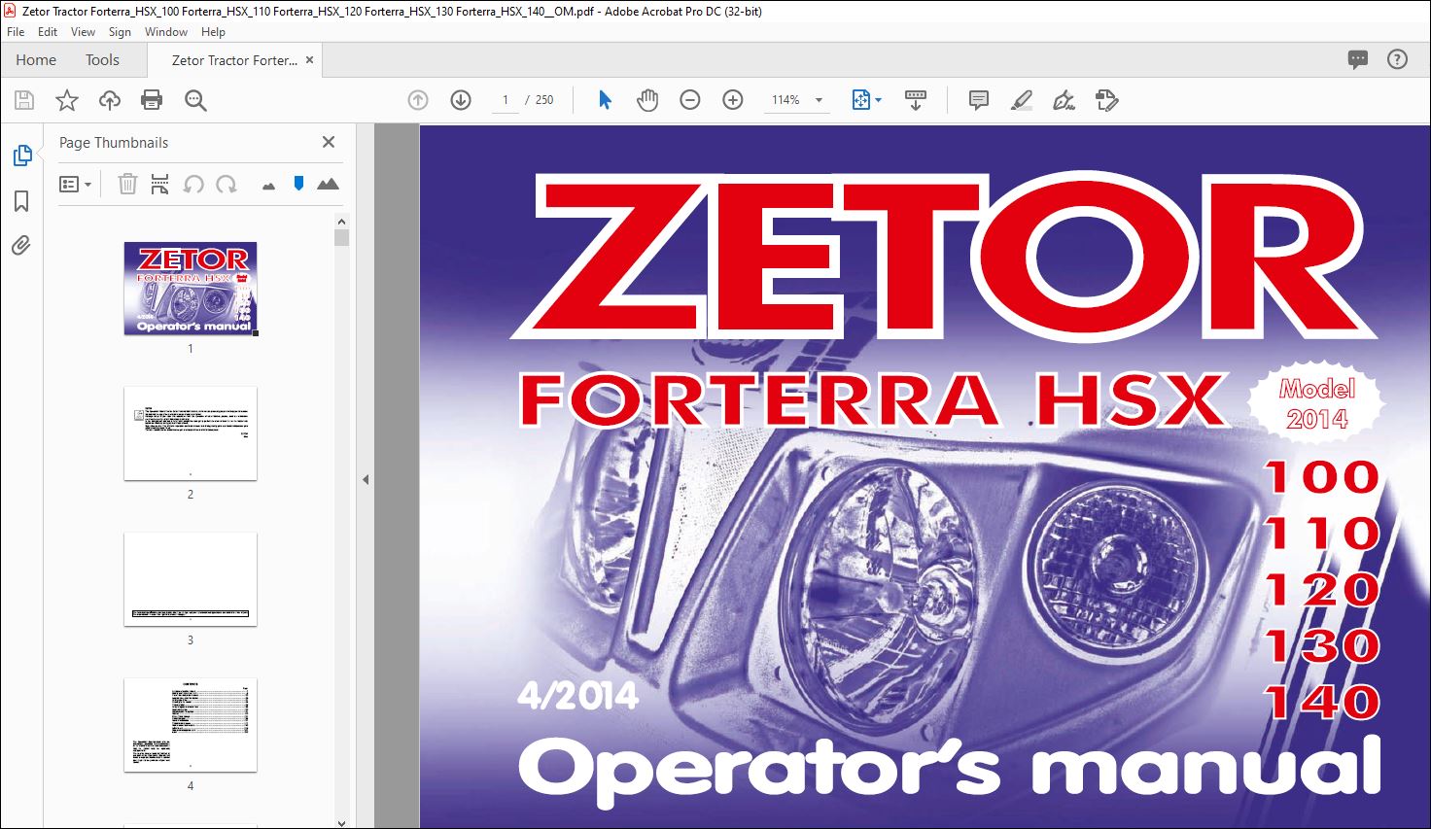This screenshot has height=829, width=1431.
Task: Click the page number input field
Action: pos(505,100)
